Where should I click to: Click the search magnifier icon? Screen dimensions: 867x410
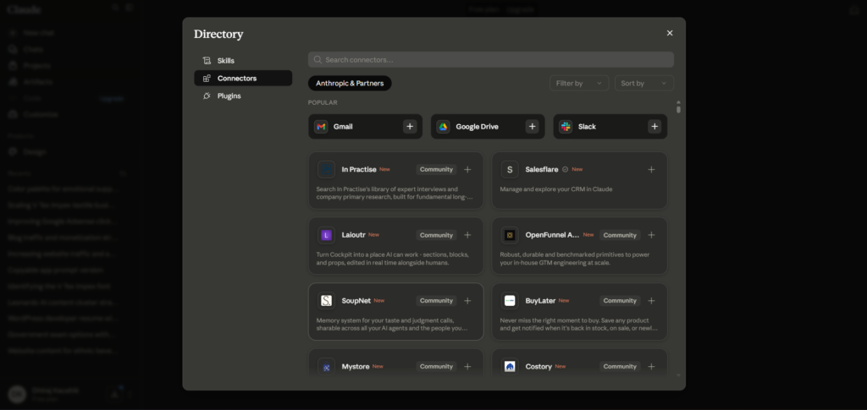click(x=318, y=59)
